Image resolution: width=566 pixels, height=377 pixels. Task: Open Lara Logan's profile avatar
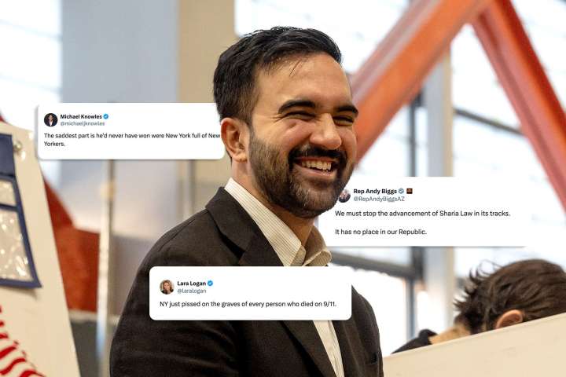click(167, 287)
